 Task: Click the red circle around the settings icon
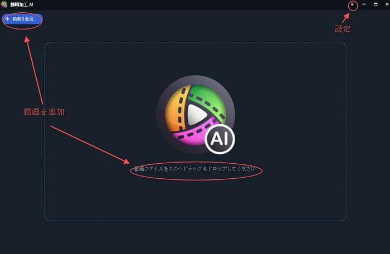(353, 6)
